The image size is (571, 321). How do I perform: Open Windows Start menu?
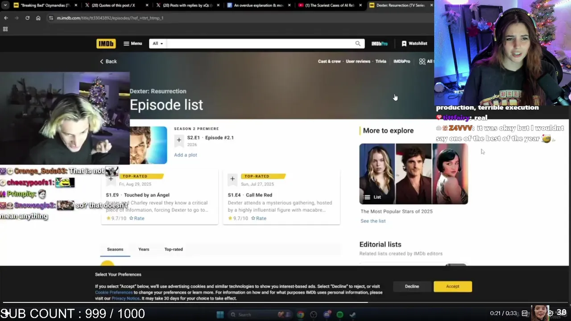(220, 315)
